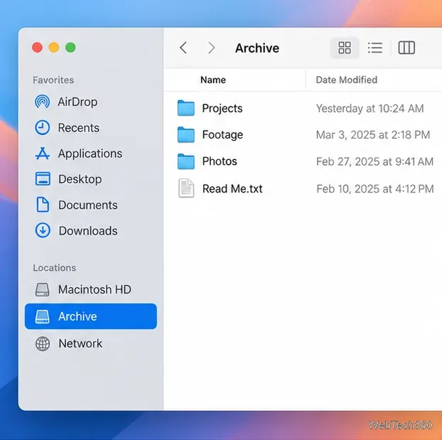Sort by the Date Modified column header

click(x=347, y=80)
